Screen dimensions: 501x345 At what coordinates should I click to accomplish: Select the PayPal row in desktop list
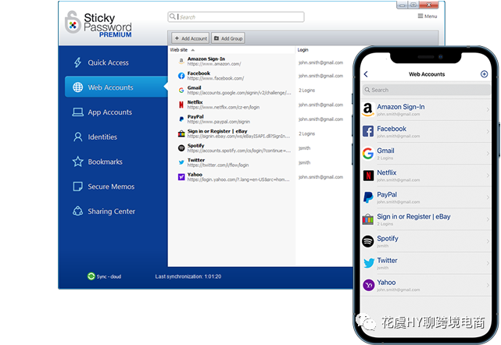260,119
